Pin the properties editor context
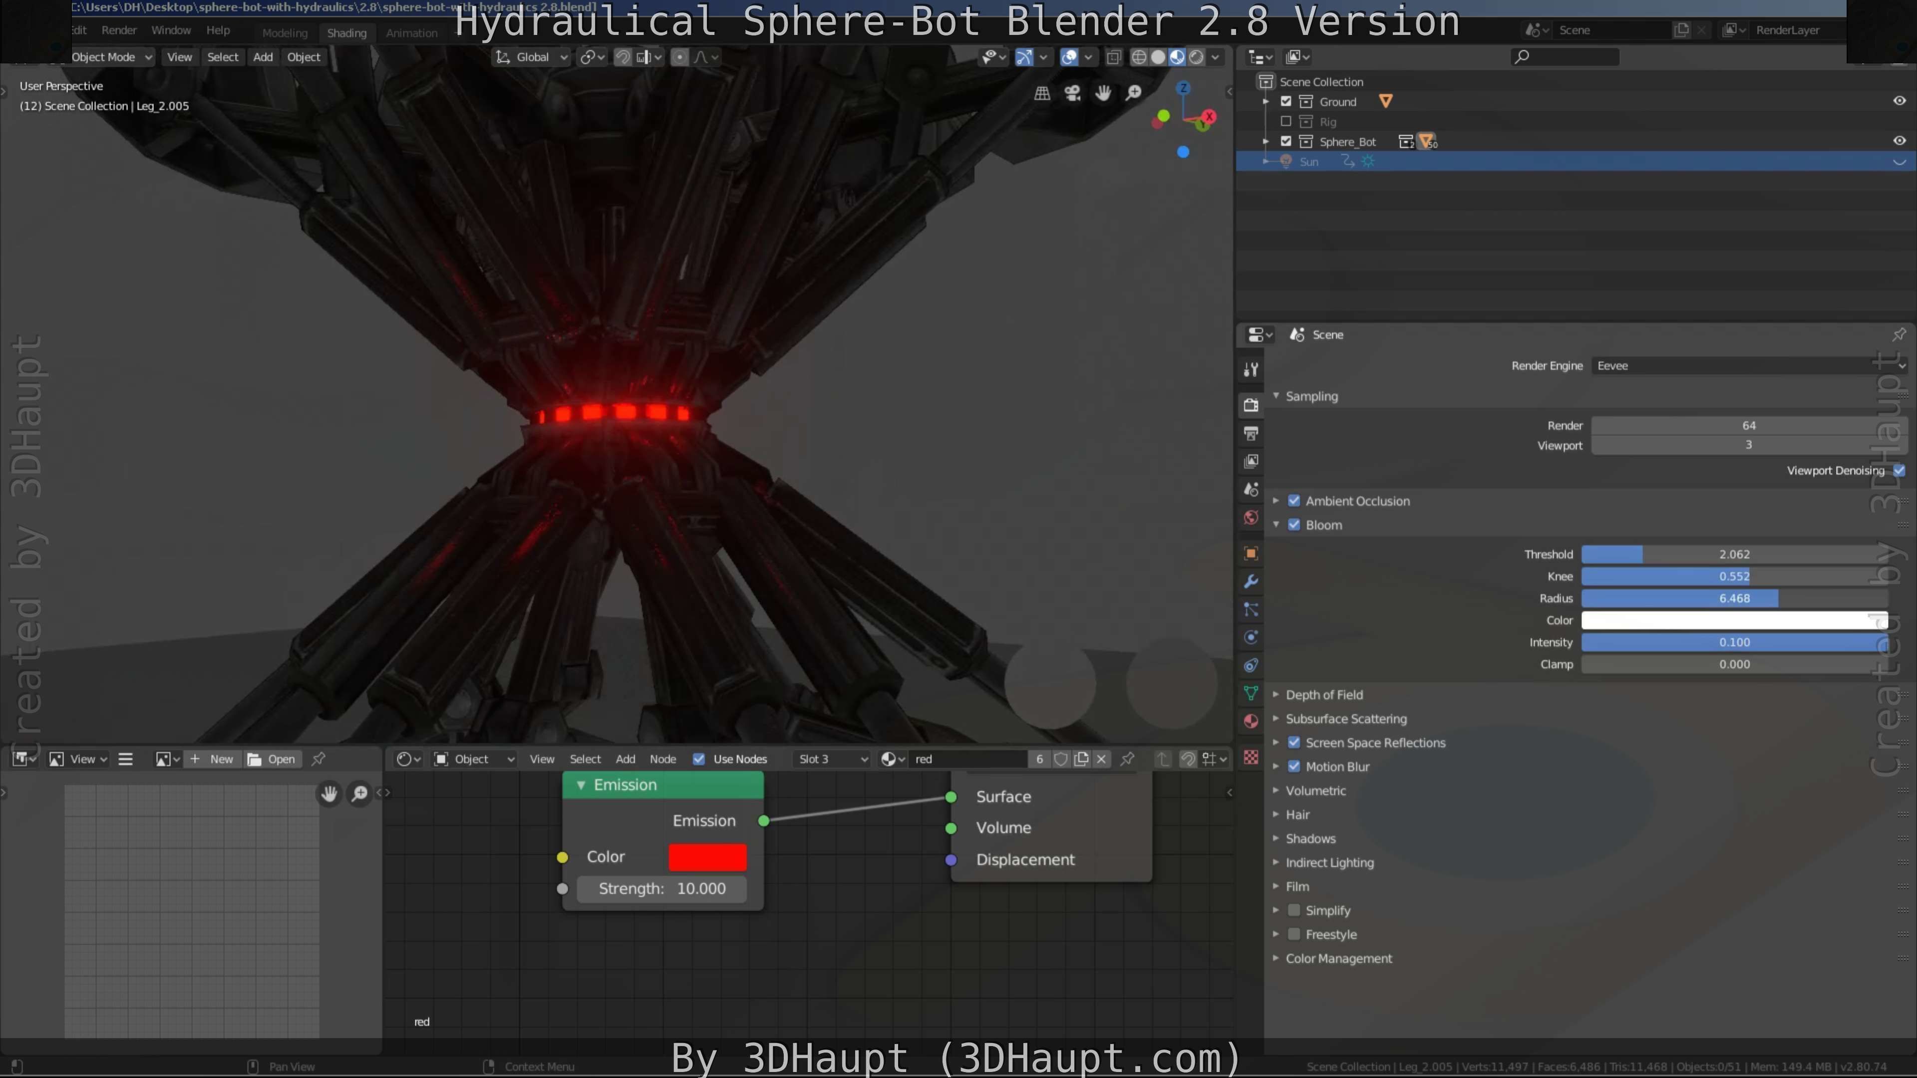 point(1899,334)
